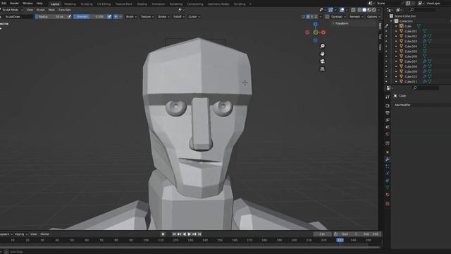
Task: Open the Remesh dropdown
Action: (356, 17)
